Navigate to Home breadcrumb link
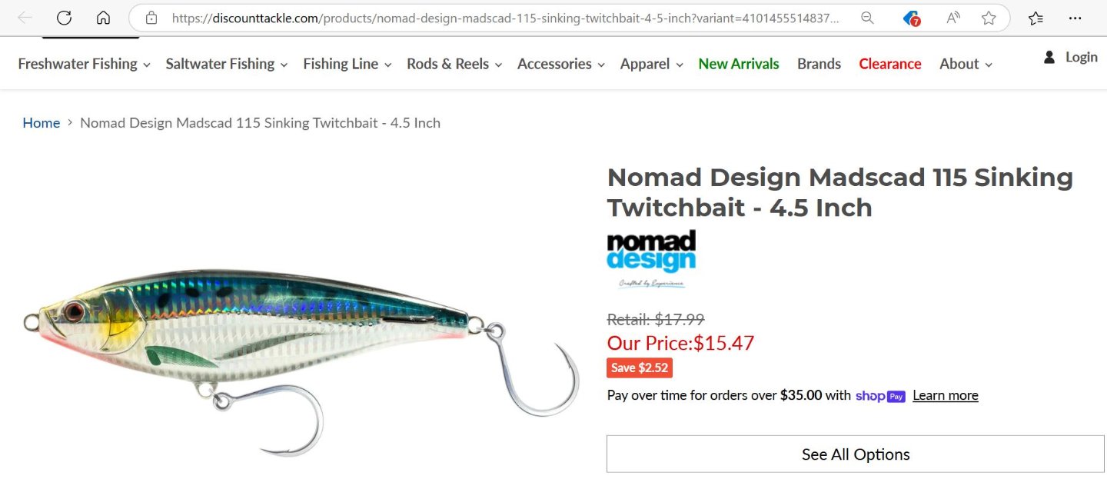This screenshot has width=1107, height=479. pos(41,123)
